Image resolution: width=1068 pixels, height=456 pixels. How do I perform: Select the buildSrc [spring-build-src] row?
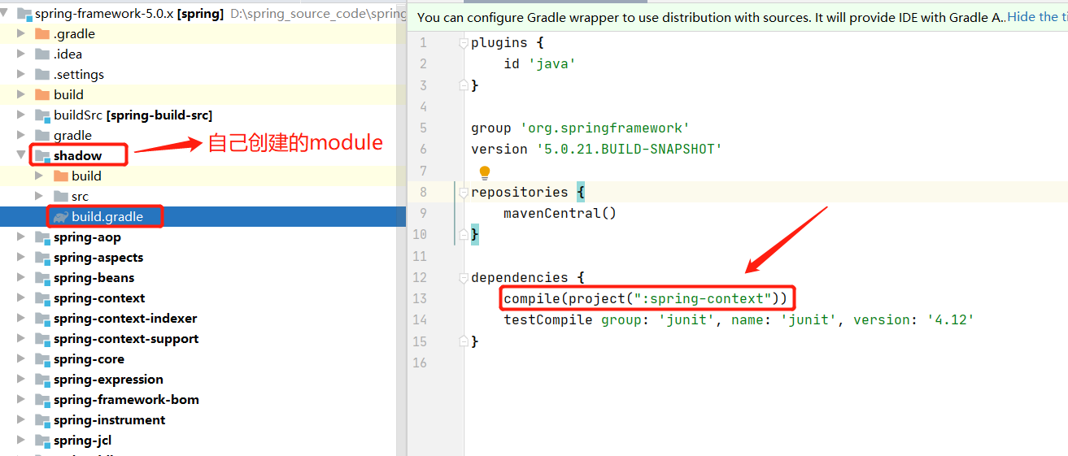pyautogui.click(x=203, y=115)
